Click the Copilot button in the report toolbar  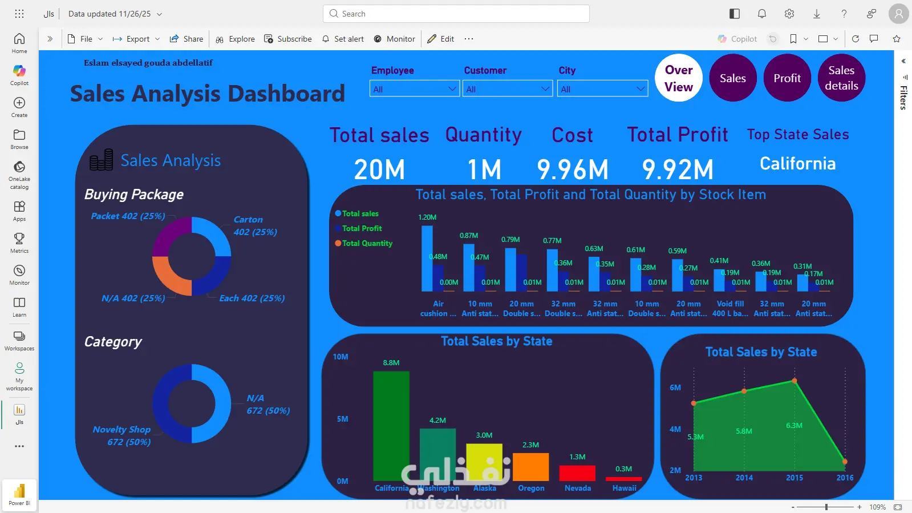click(737, 39)
